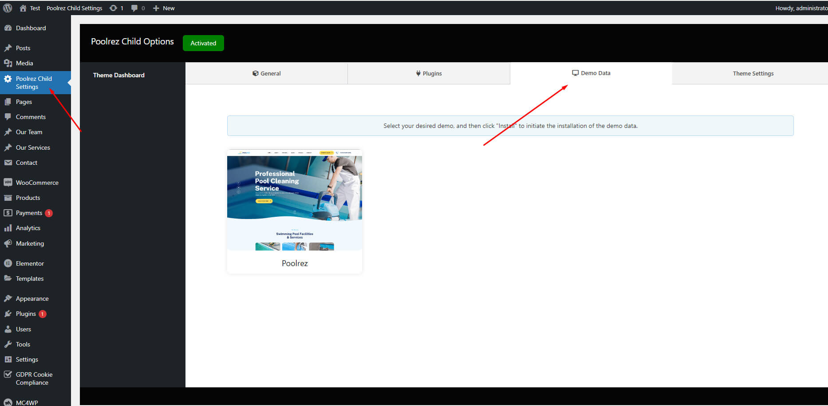Select the Poolrez demo thumbnail
The width and height of the screenshot is (828, 406).
click(x=295, y=201)
